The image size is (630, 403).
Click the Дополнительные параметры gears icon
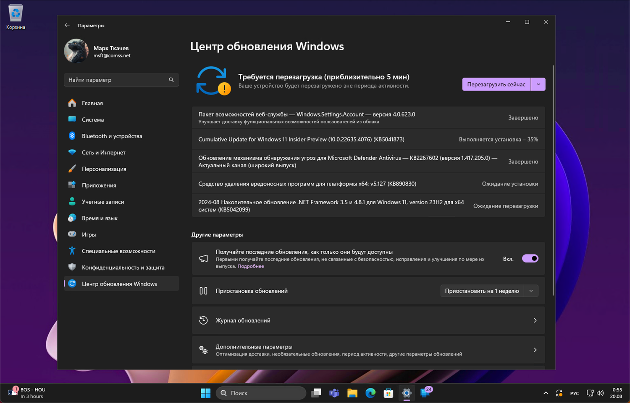click(203, 350)
